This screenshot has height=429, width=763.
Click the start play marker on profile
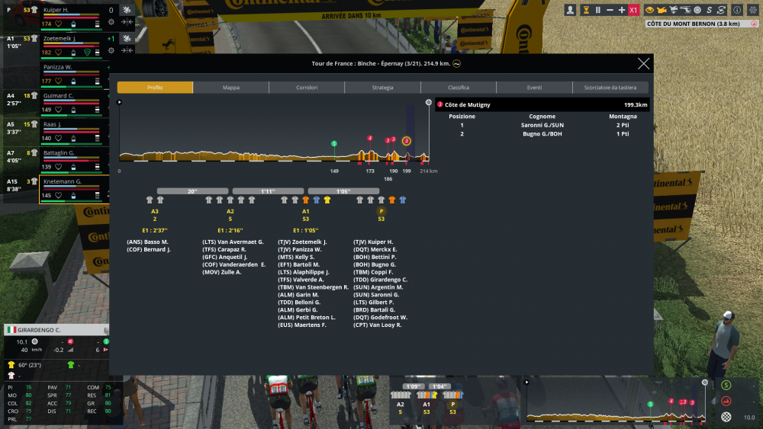[119, 103]
